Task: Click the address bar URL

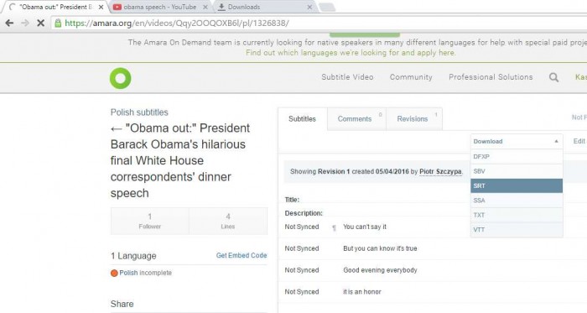Action: (x=177, y=23)
